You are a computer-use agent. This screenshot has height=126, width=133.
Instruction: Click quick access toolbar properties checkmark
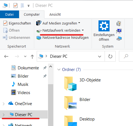(x=15, y=6)
